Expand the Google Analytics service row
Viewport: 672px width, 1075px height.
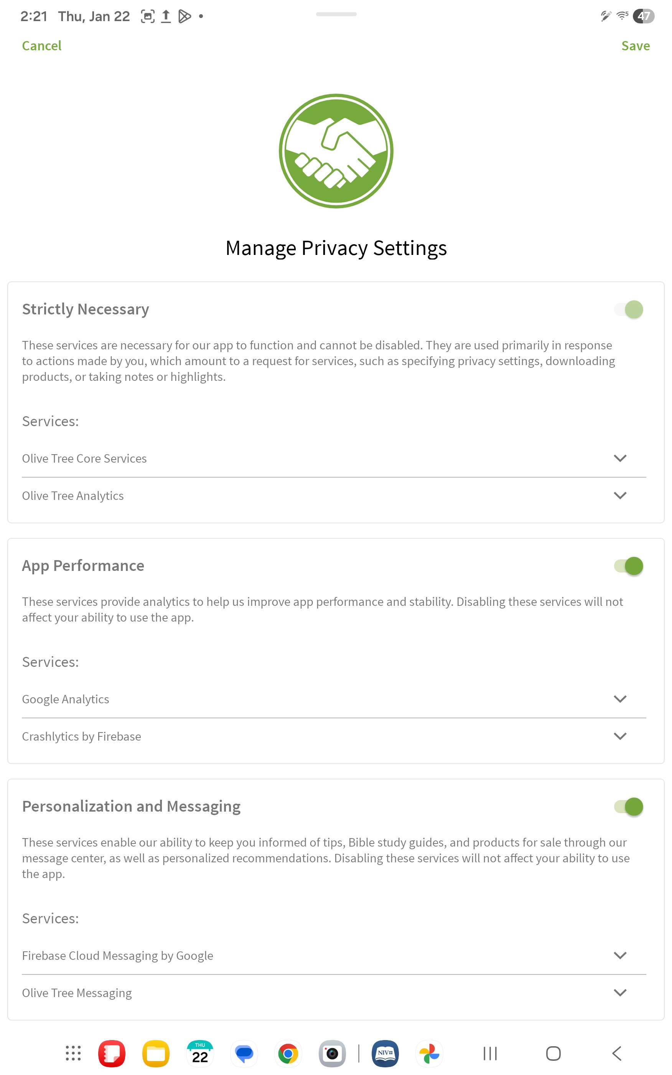point(620,699)
